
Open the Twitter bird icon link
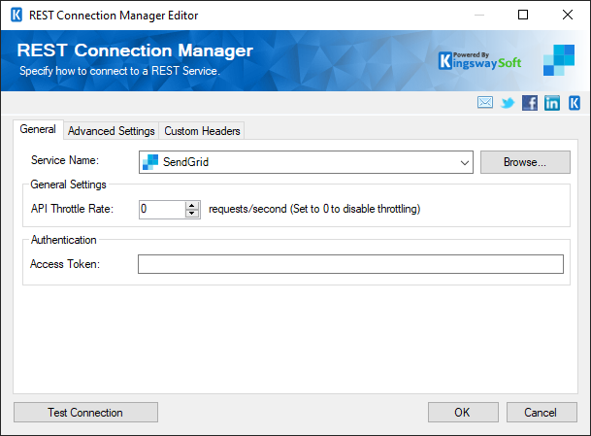point(508,103)
